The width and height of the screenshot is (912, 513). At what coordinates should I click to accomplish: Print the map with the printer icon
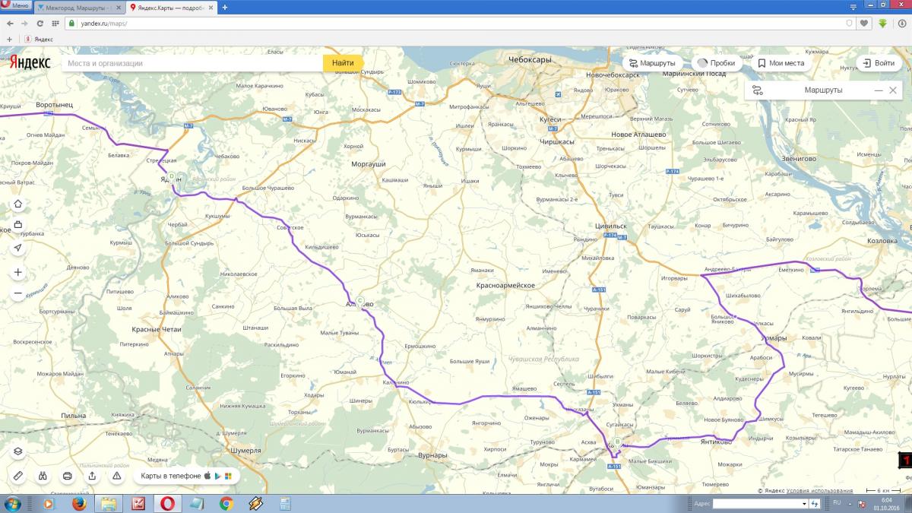click(68, 476)
